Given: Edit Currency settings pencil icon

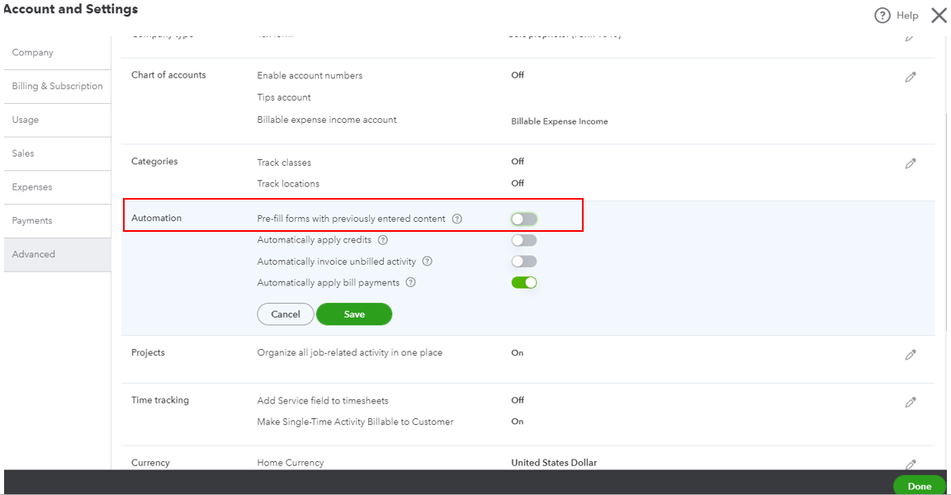Looking at the screenshot, I should [911, 464].
